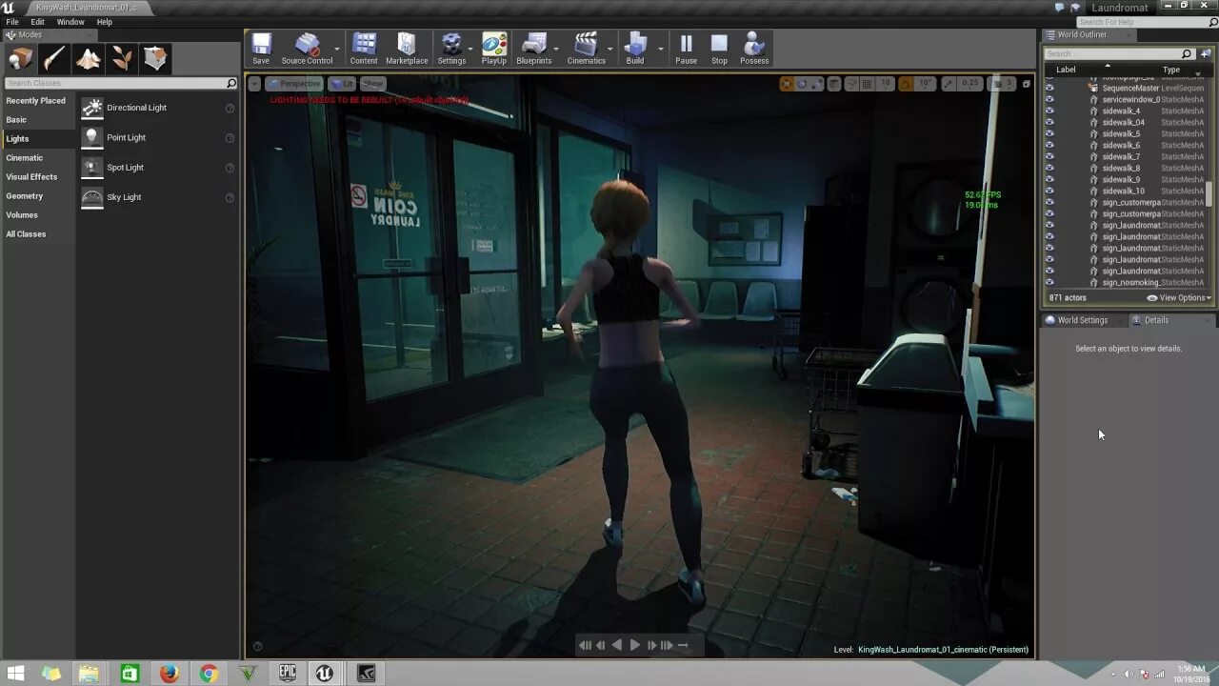The width and height of the screenshot is (1219, 686).
Task: Toggle surface snapping icon in viewport
Action: (x=850, y=84)
